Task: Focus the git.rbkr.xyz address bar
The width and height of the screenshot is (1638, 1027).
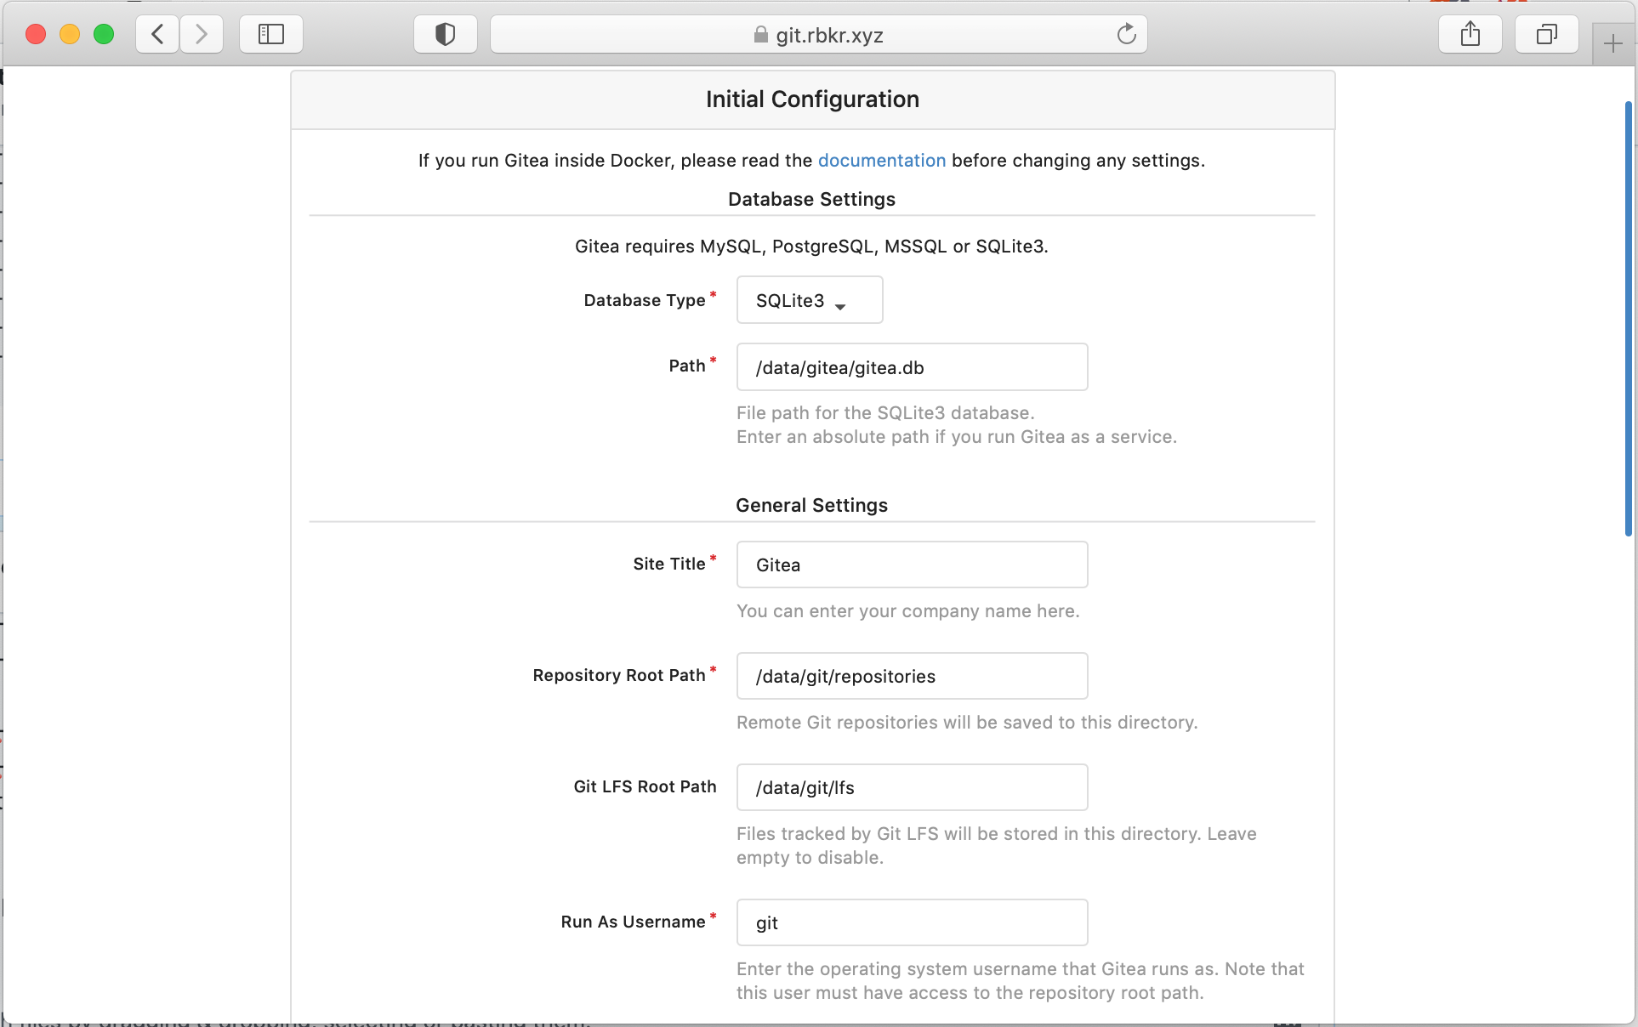Action: 819,34
